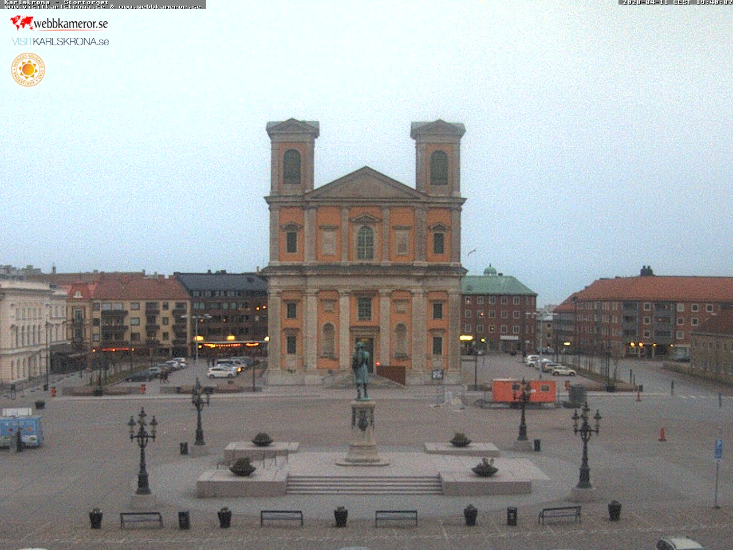Click the www.visitkarlskrona.se URL caption text
This screenshot has width=733, height=550.
tap(54, 7)
